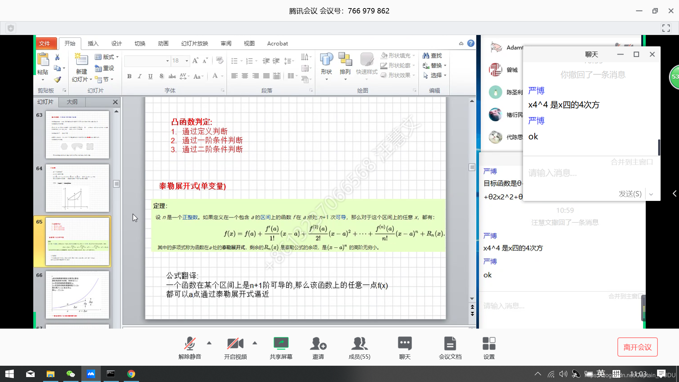Toggle text shadow S
The height and width of the screenshot is (382, 679).
(x=161, y=76)
